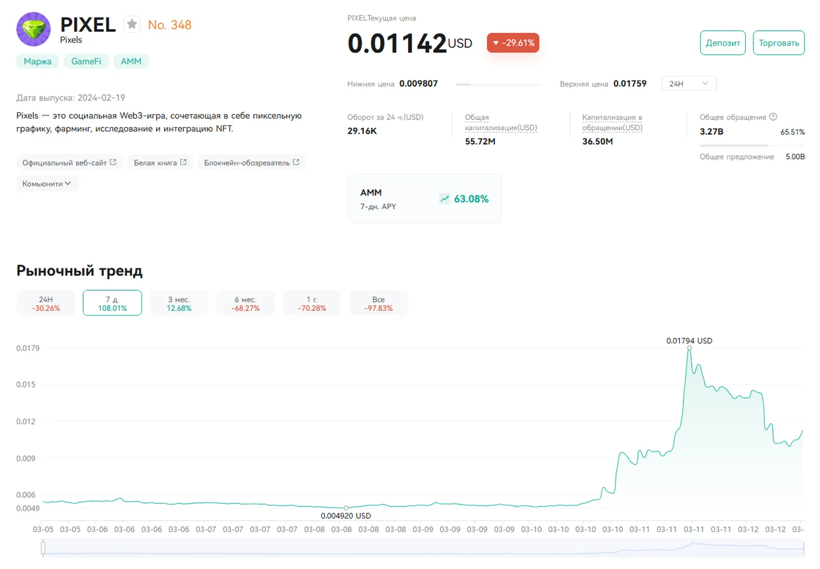Image resolution: width=820 pixels, height=569 pixels.
Task: Click the 0.01794 USD peak marker on chart
Action: (689, 348)
